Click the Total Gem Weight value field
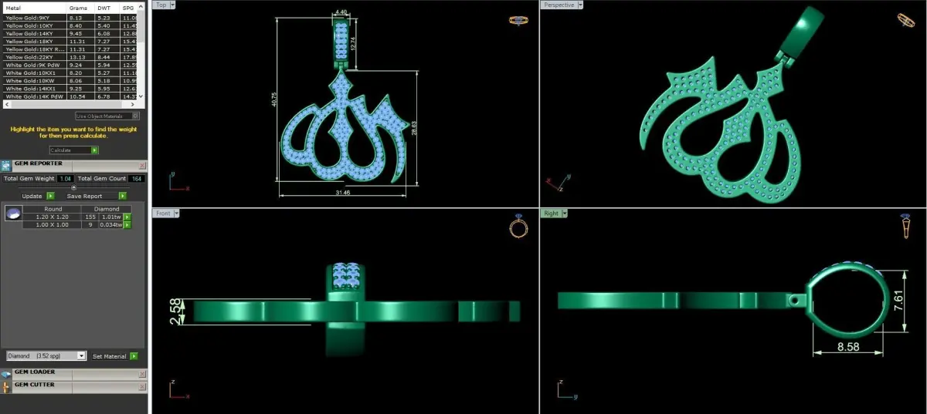Image resolution: width=927 pixels, height=414 pixels. [x=66, y=178]
